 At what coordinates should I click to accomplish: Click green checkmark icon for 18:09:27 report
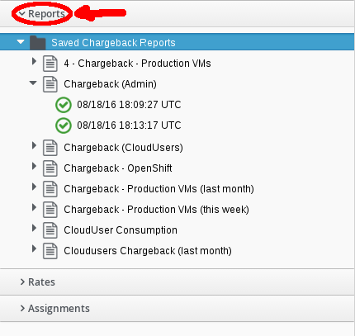(64, 105)
